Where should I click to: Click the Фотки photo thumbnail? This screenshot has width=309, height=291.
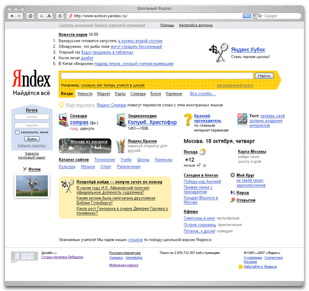31,185
